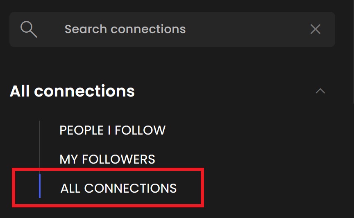Clear the search field with the X icon
354x218 pixels.
tap(315, 29)
